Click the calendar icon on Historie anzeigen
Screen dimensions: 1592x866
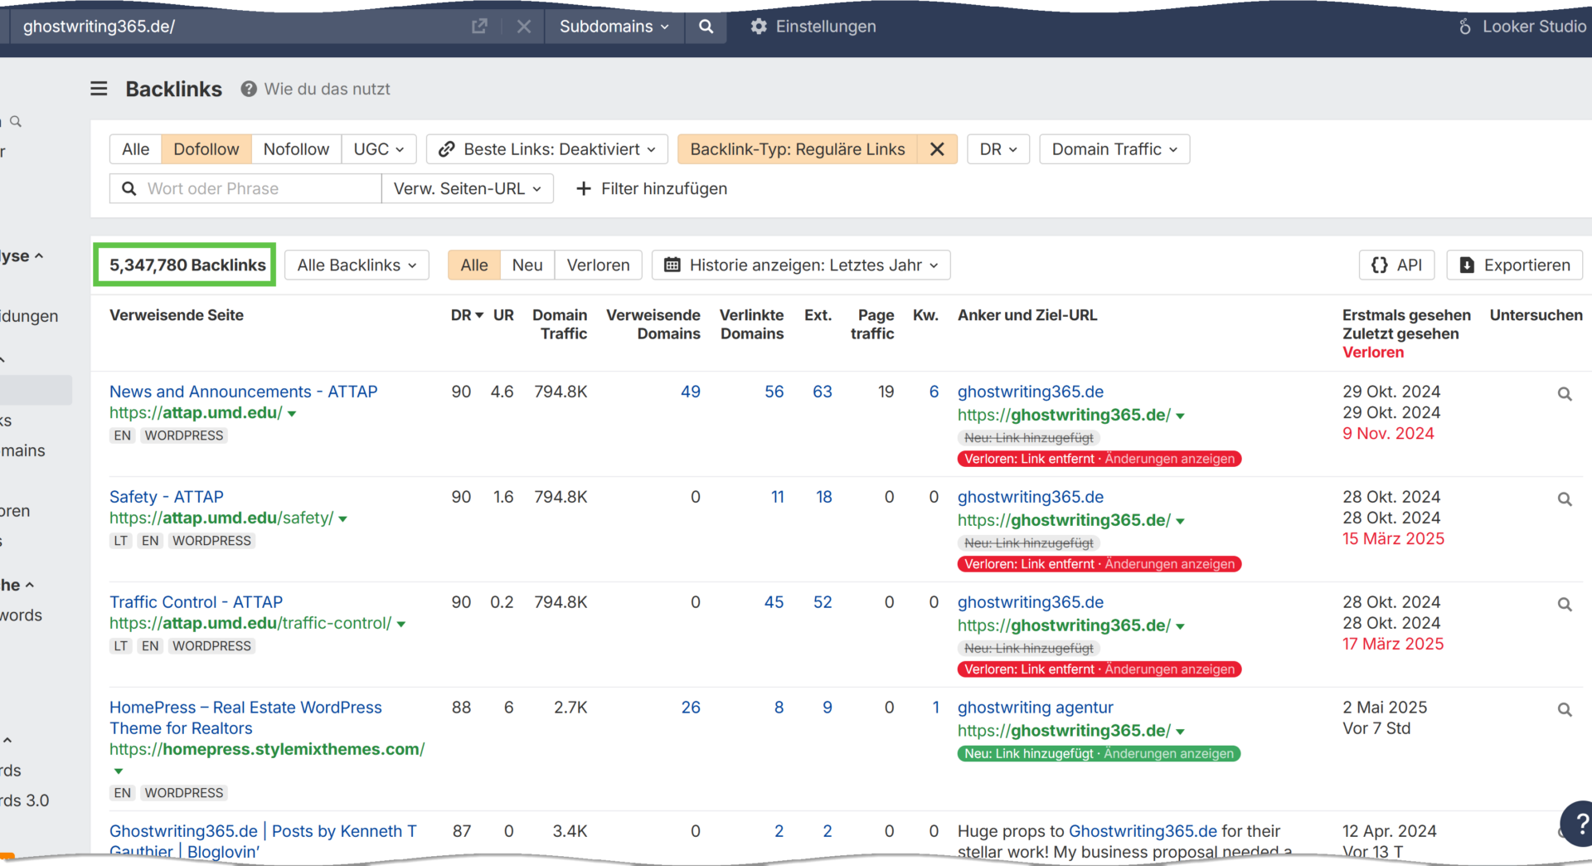click(672, 265)
